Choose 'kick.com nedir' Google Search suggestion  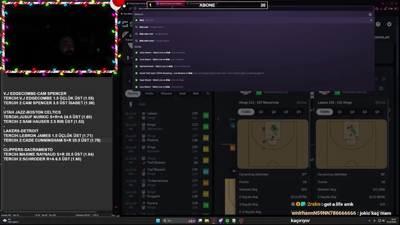click(x=253, y=34)
